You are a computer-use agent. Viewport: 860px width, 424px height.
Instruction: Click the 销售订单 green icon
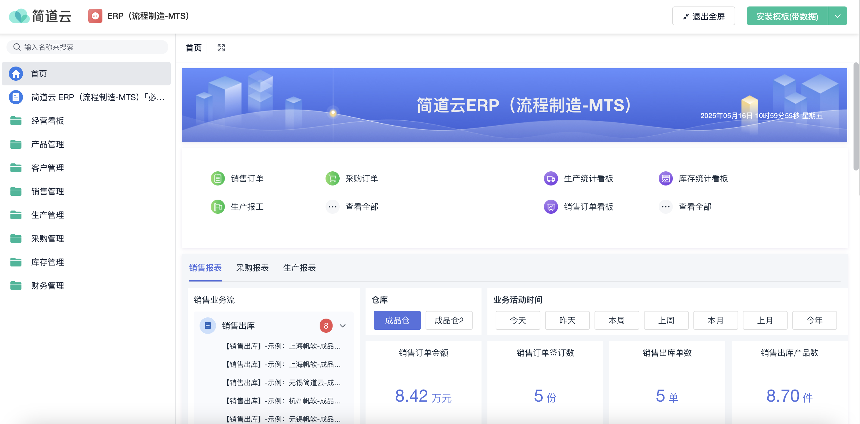(x=218, y=178)
